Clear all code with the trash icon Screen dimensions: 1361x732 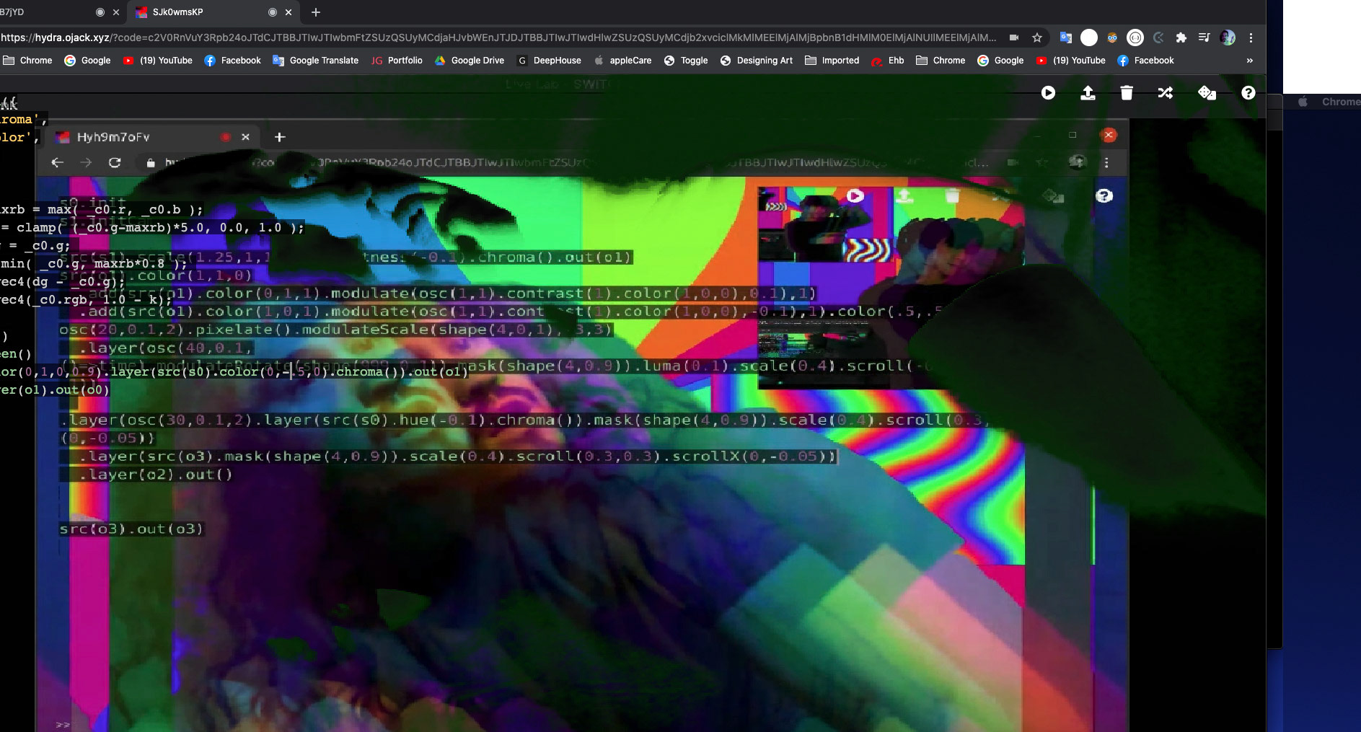click(x=1127, y=93)
